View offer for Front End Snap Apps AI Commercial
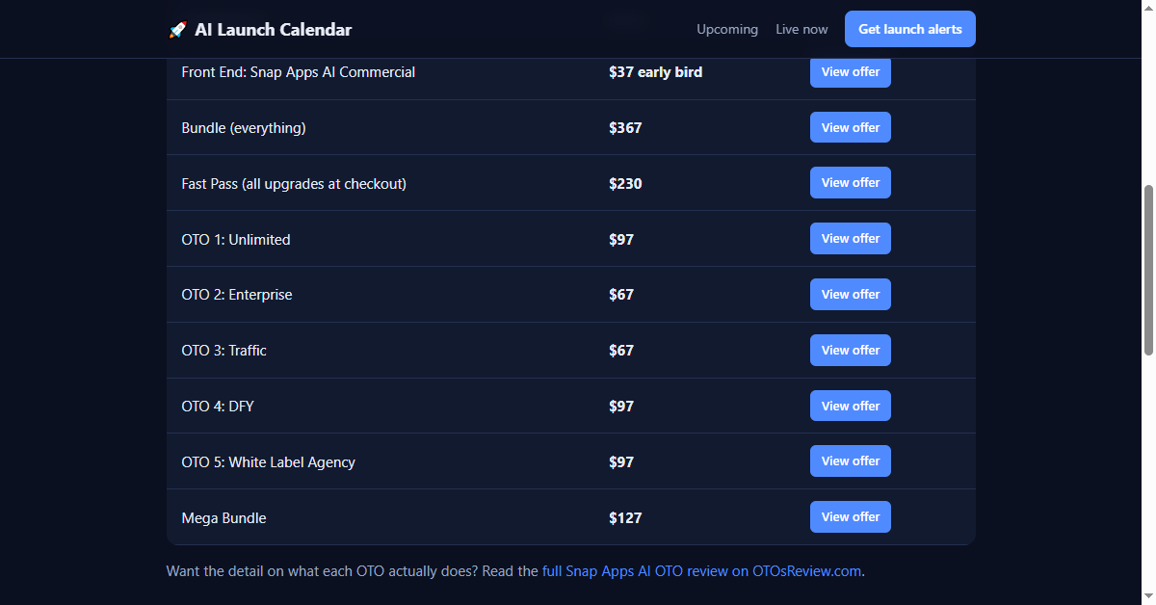Screen dimensions: 1156x605 851,71
